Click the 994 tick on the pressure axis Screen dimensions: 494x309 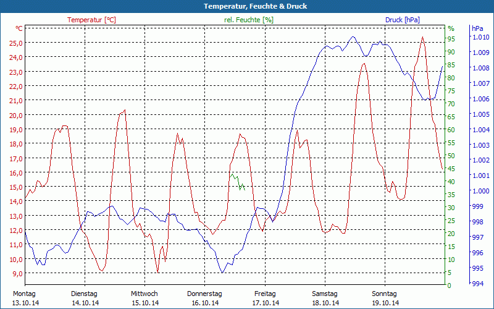coord(477,284)
